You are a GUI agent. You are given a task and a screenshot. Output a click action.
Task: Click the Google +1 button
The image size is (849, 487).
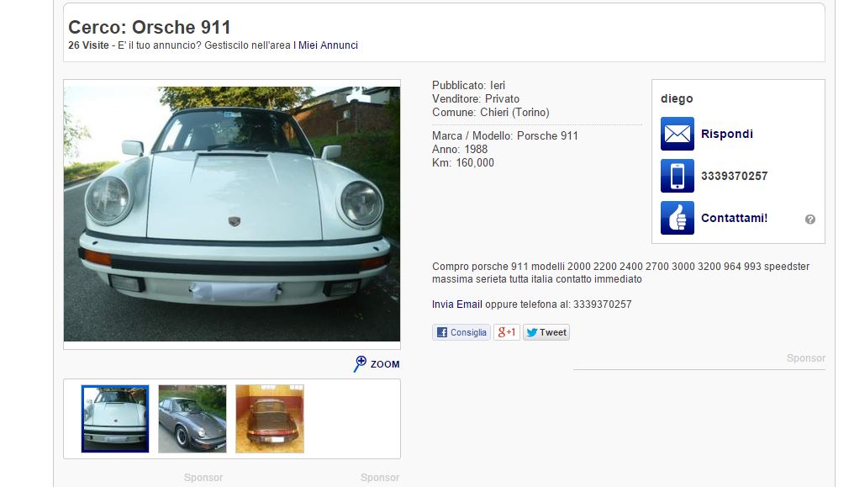point(507,332)
